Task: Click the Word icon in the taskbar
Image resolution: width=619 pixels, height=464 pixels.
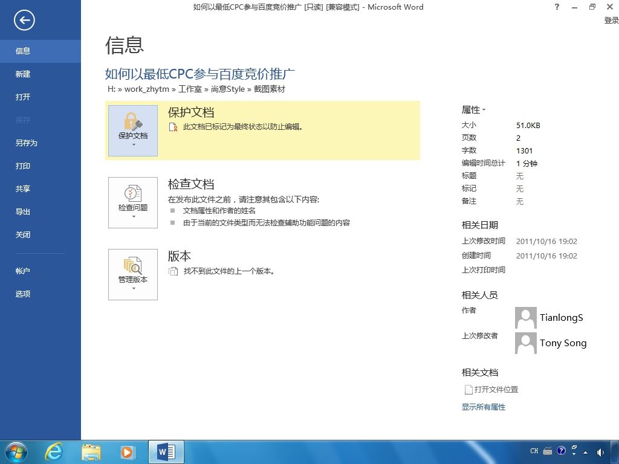Action: (167, 452)
